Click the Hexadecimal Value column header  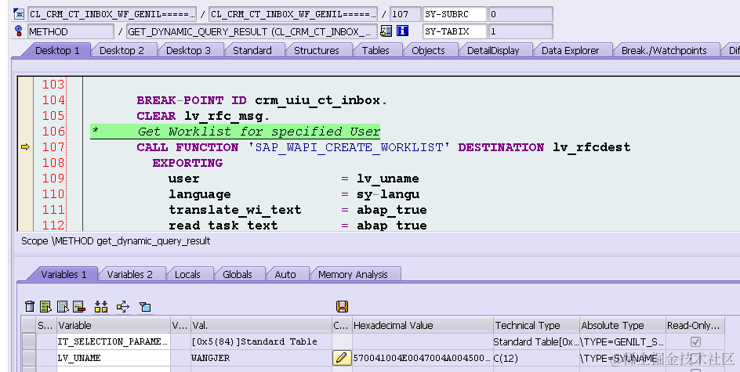click(x=422, y=325)
